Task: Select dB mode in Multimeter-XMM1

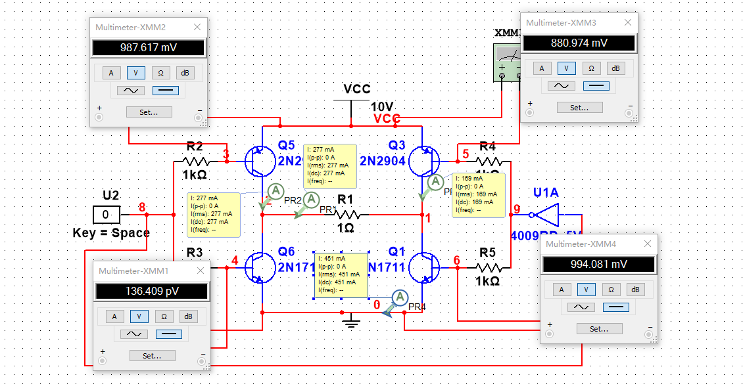Action: pos(189,316)
